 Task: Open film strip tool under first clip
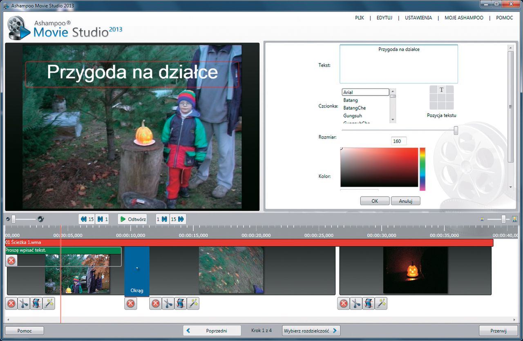36,303
